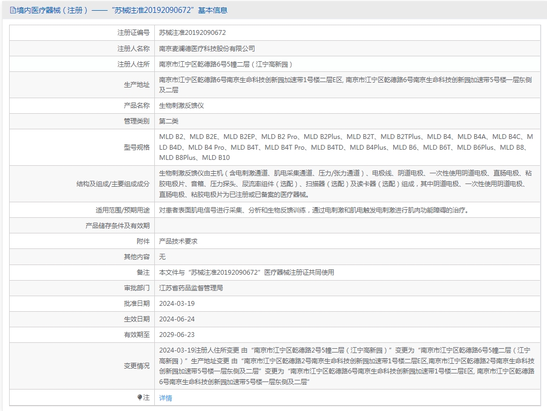Click the attachment value 产品技术要求
Image resolution: width=547 pixels, height=411 pixels.
click(178, 241)
